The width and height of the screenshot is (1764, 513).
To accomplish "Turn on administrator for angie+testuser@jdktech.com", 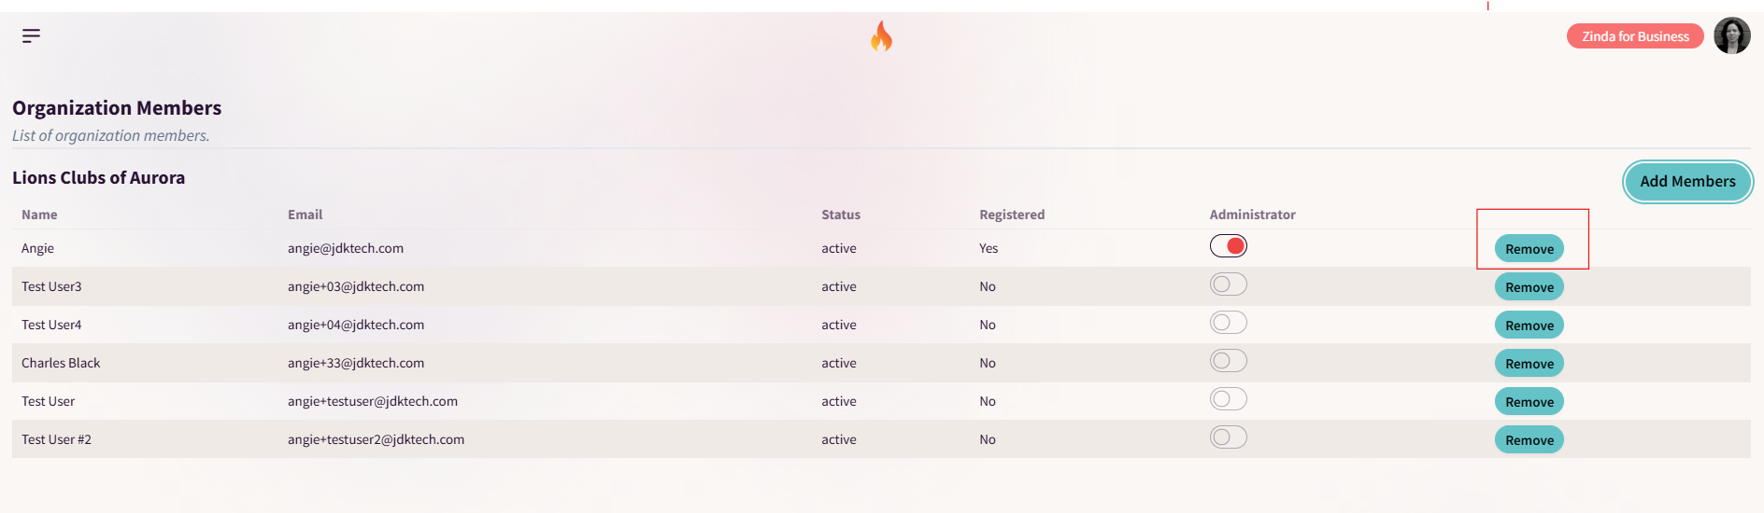I will click(1228, 399).
